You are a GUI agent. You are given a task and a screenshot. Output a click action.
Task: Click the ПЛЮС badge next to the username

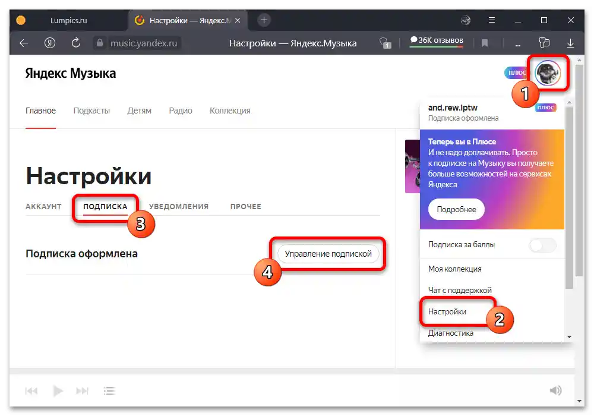(x=545, y=107)
